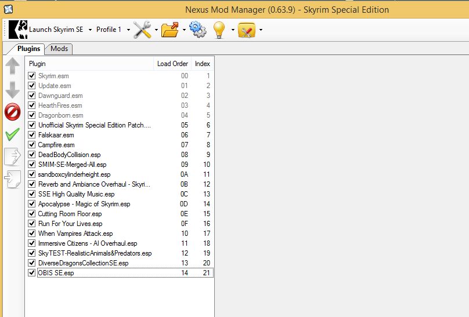Toggle SkyTEST-RealisticAnimals&Predators.esp checkbox
469x317 pixels.
pyautogui.click(x=32, y=253)
